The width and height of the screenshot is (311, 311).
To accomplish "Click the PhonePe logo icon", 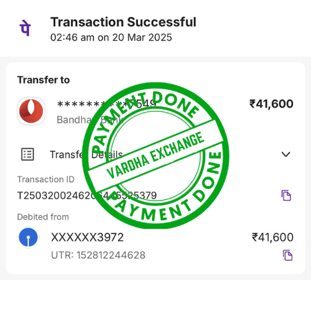I will pyautogui.click(x=25, y=28).
